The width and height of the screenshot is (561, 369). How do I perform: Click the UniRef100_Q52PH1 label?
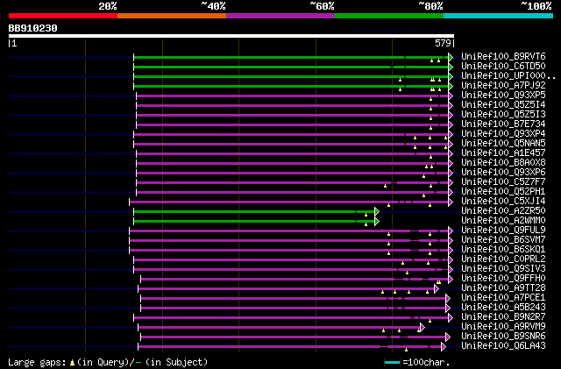pos(503,192)
